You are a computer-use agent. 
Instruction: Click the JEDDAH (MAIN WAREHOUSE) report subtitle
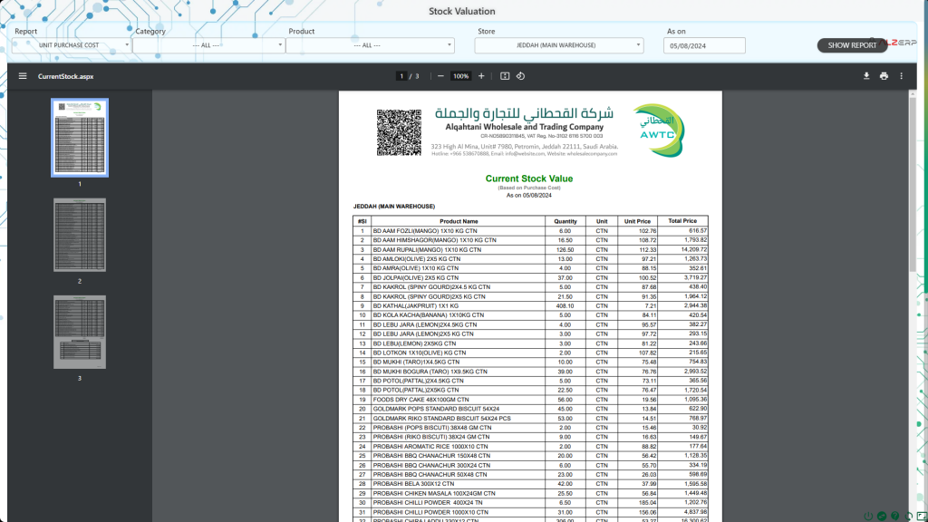point(394,207)
